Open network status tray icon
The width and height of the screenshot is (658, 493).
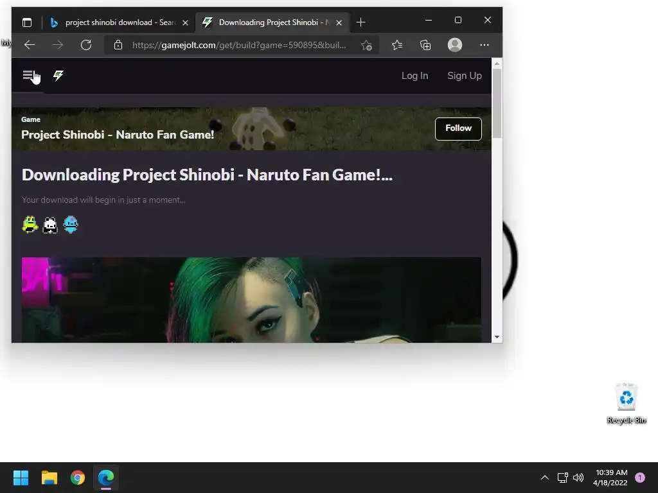(x=562, y=478)
